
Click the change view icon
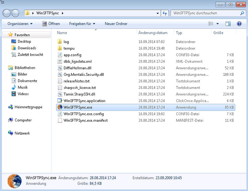[210, 24]
